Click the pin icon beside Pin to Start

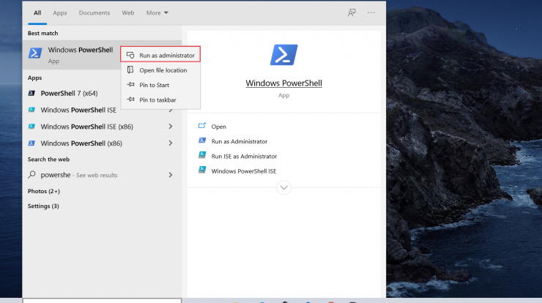(x=130, y=85)
